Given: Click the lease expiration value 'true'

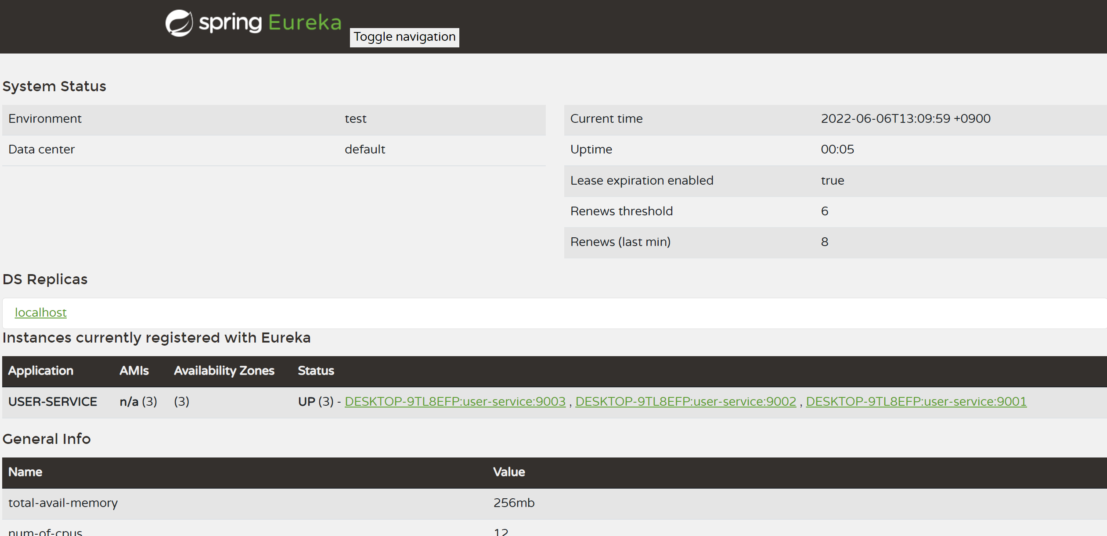Looking at the screenshot, I should pyautogui.click(x=832, y=181).
